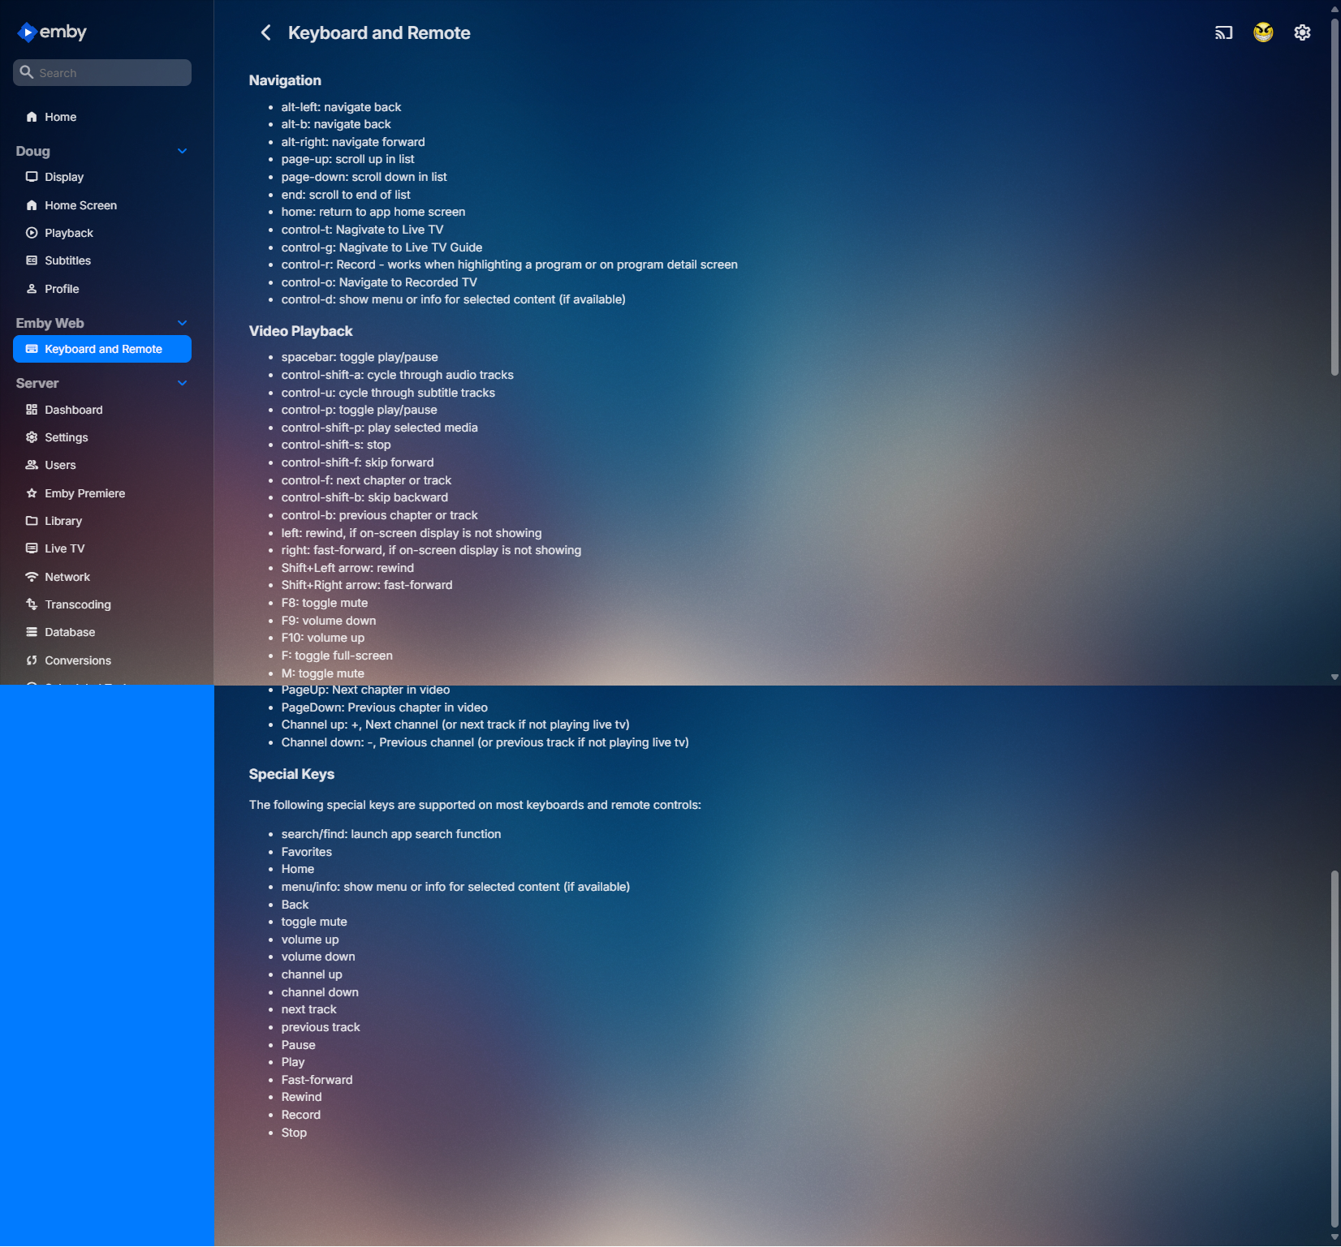Click "PageUp: Next chapter in video"
The image size is (1341, 1247).
coord(365,690)
